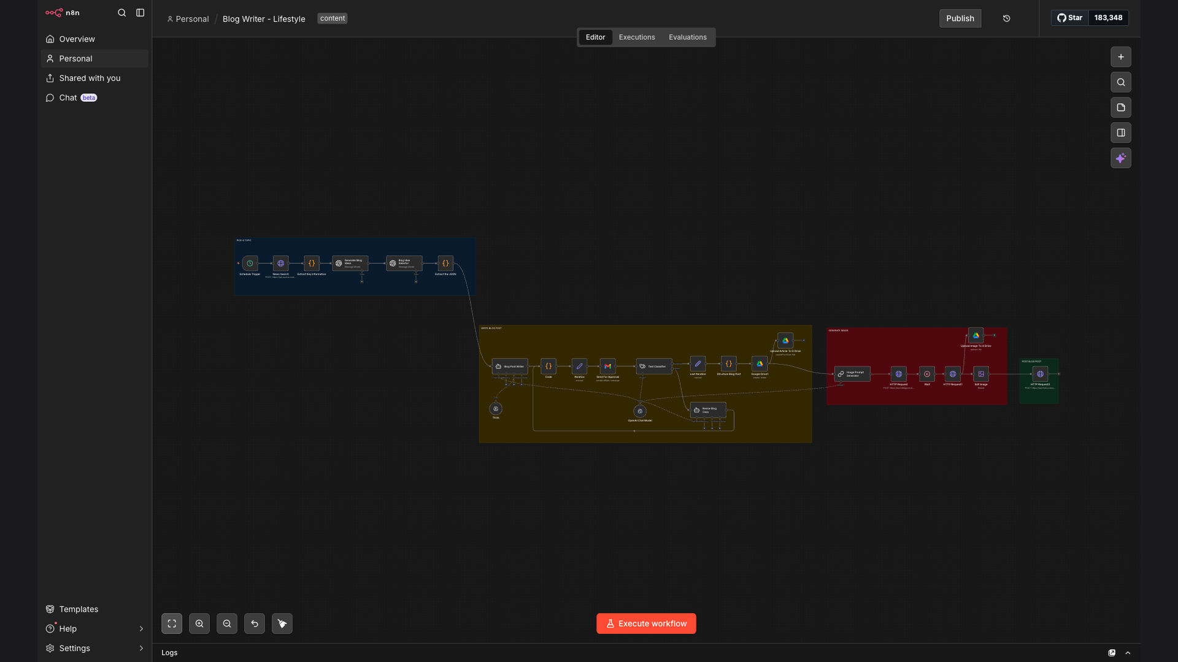Open the Extract the JSON code node
The image size is (1178, 662).
point(445,264)
